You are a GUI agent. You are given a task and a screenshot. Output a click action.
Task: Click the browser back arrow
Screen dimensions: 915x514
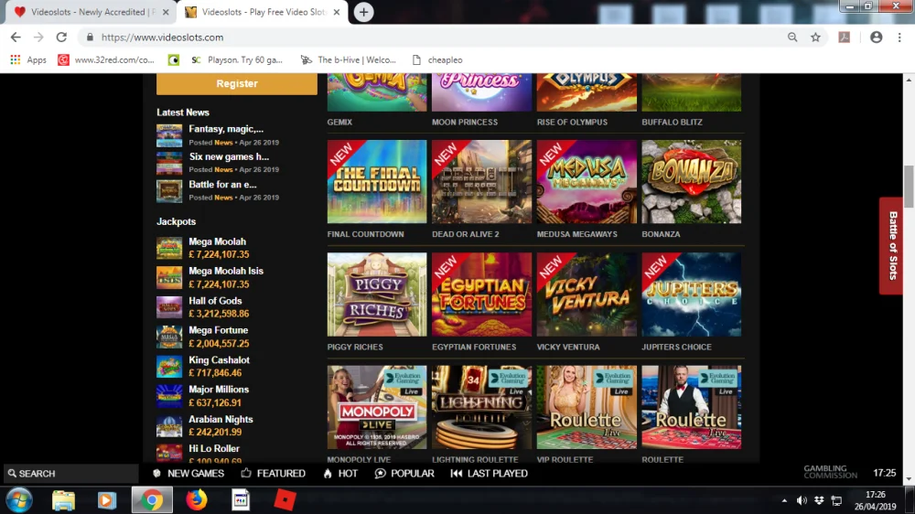coord(16,37)
